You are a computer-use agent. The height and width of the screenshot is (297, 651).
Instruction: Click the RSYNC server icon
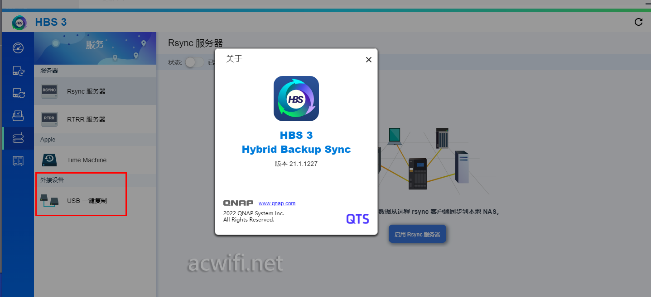pos(49,91)
